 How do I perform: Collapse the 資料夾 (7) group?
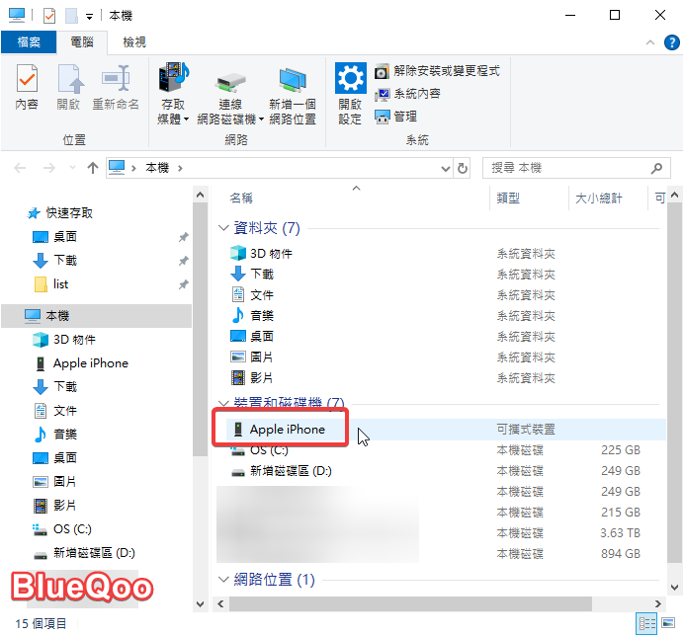223,228
